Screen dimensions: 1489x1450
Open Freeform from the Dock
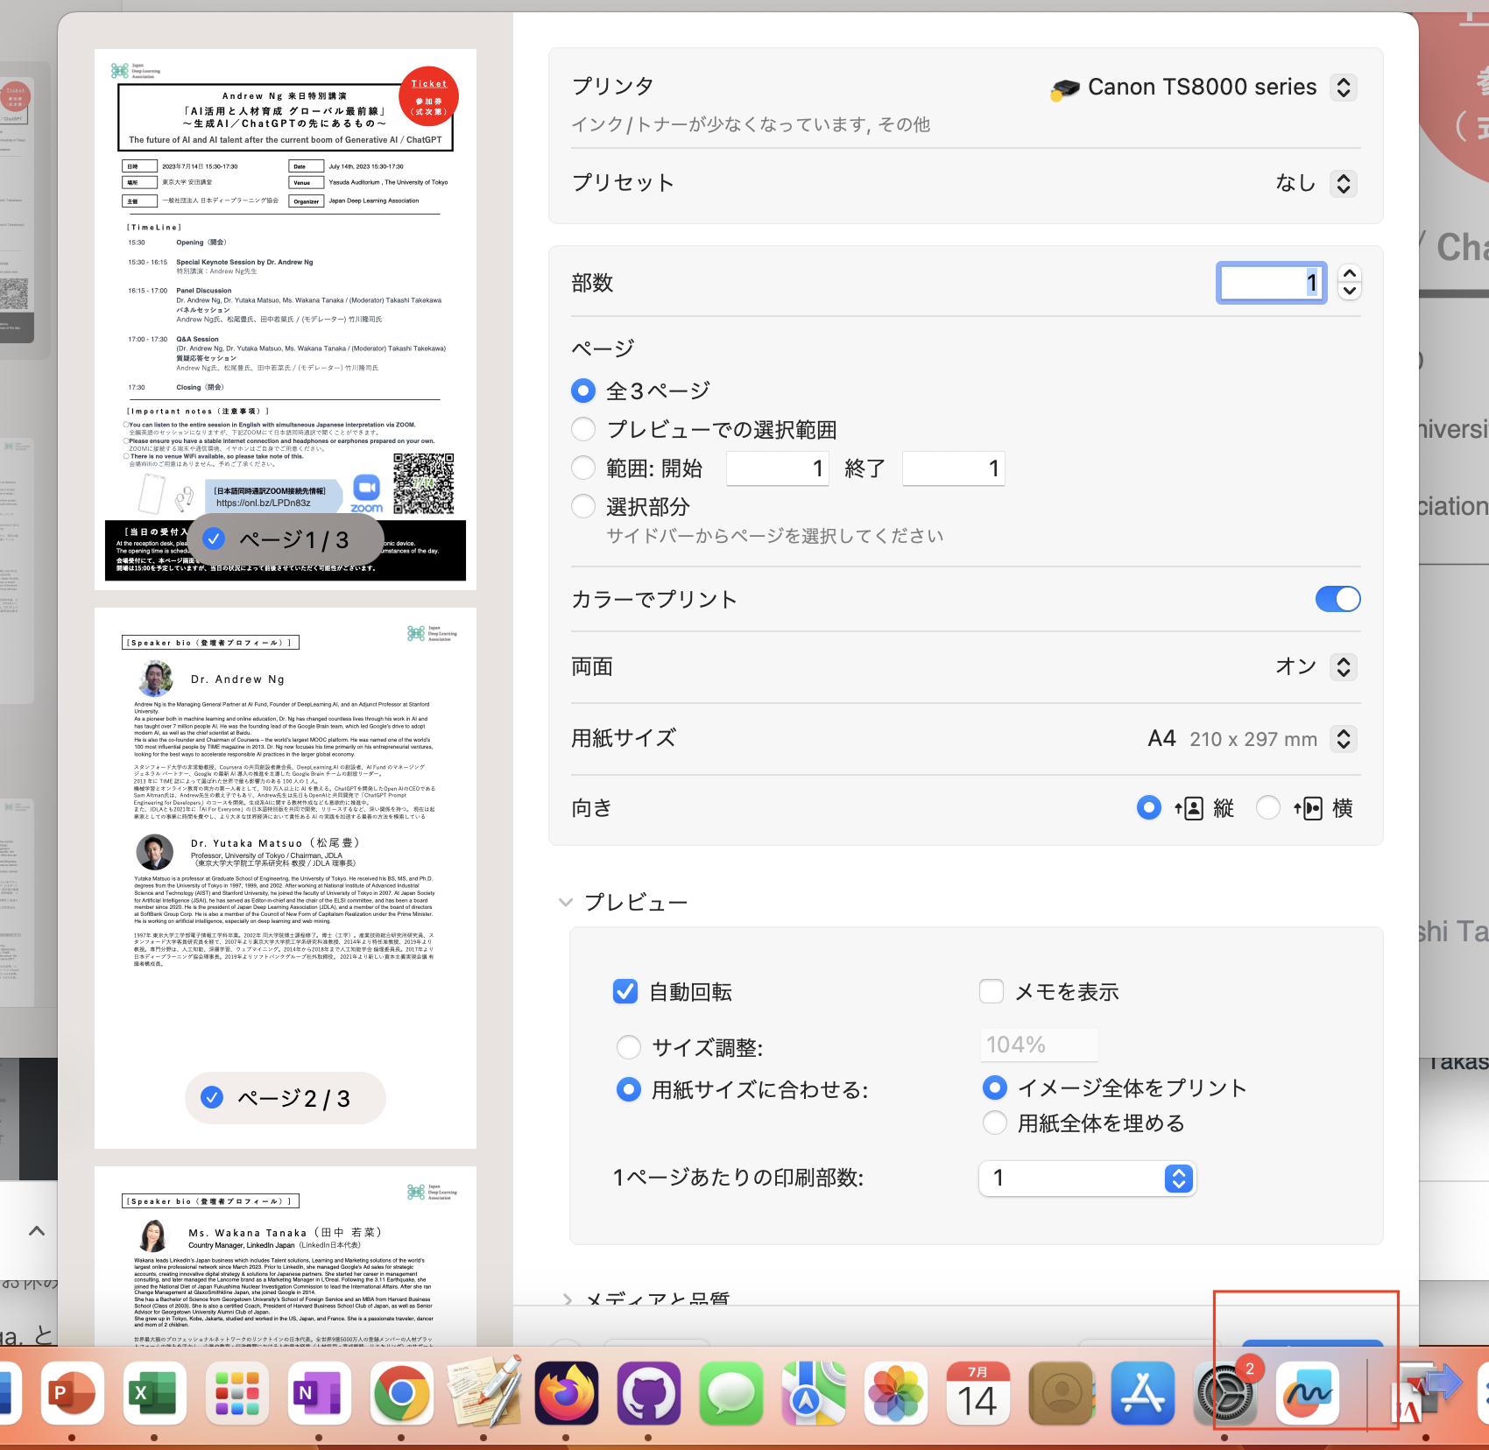click(x=1307, y=1393)
